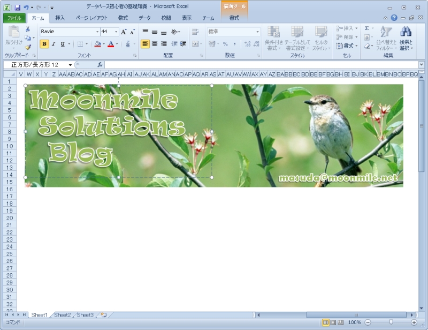Screen dimensions: 428x330
Task: Open the 挿入 ribbon tab
Action: coord(60,18)
